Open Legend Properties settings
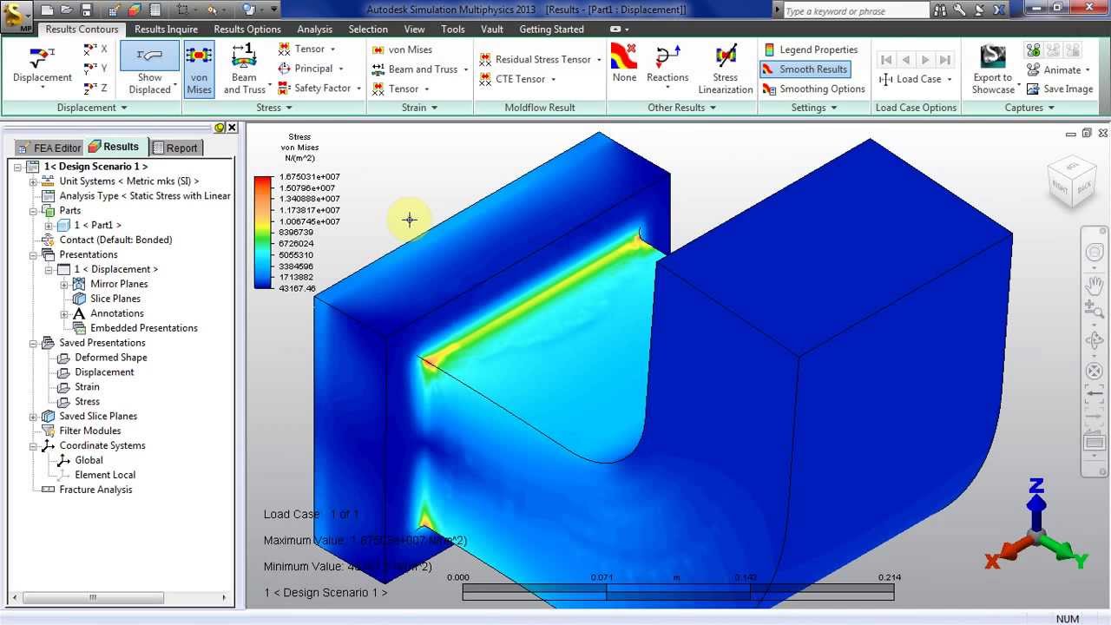The width and height of the screenshot is (1111, 625). 810,49
